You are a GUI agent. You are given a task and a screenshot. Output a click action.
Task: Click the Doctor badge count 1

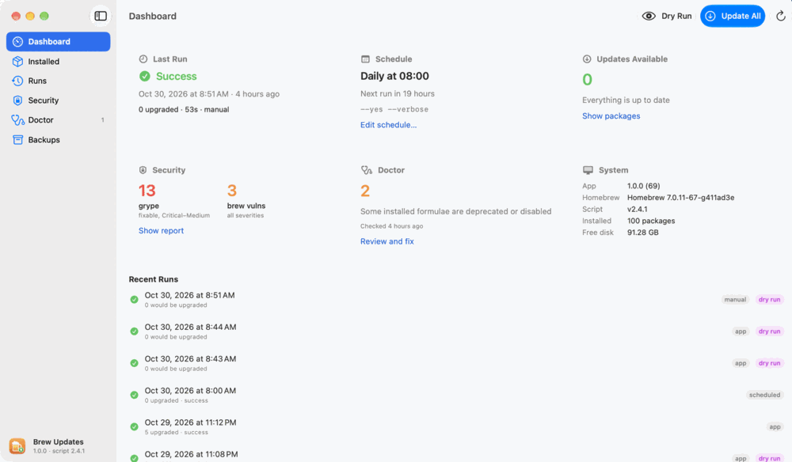coord(102,120)
